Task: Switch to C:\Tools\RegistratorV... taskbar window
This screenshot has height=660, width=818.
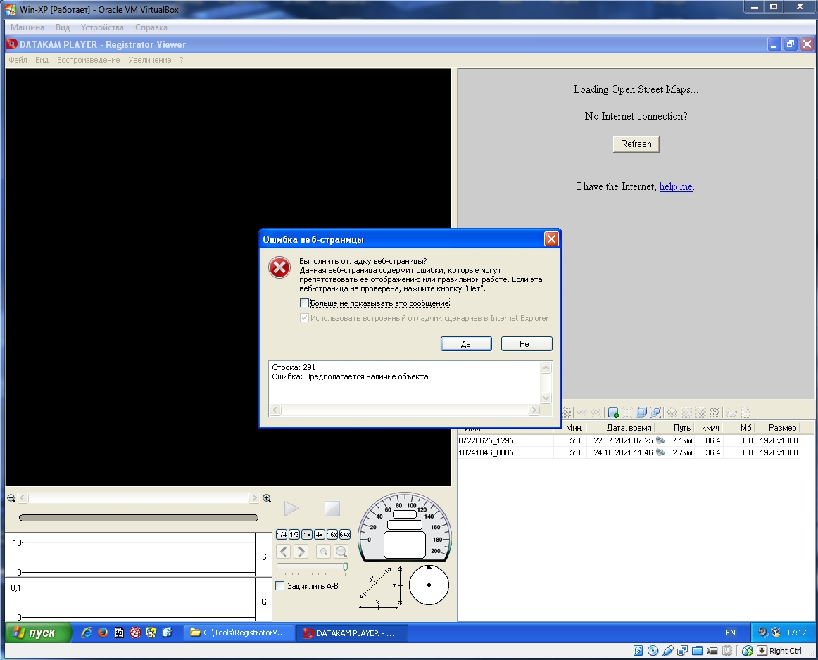Action: pyautogui.click(x=239, y=633)
